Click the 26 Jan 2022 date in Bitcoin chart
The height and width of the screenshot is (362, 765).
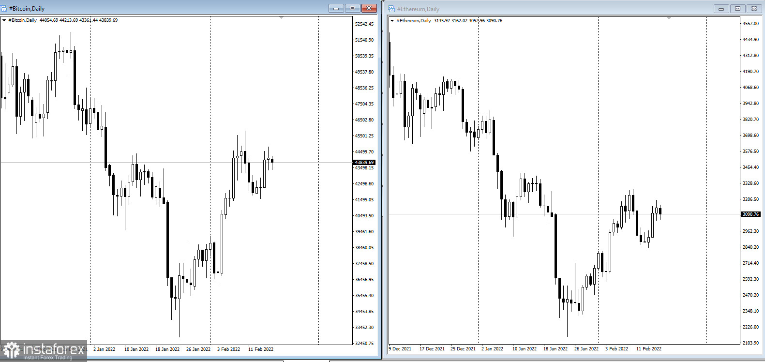pos(198,349)
